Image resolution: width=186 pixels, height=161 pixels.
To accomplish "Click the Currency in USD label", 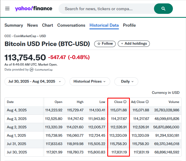I will click(x=166, y=93).
